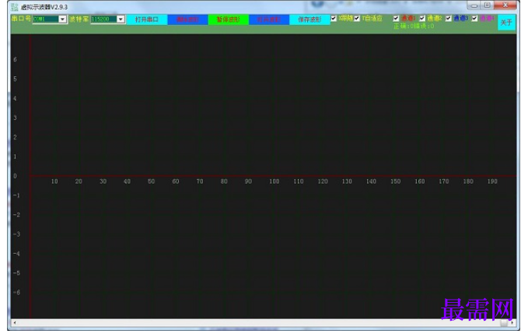This screenshot has height=334, width=528.
Task: Minimize the 虚拟示波器 window
Action: [474, 5]
